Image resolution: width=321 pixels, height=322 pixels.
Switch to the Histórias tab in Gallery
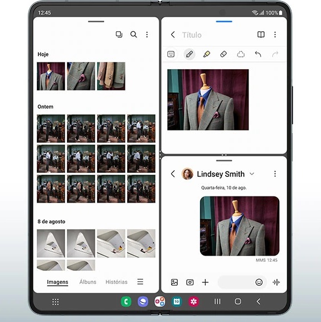[x=116, y=282]
